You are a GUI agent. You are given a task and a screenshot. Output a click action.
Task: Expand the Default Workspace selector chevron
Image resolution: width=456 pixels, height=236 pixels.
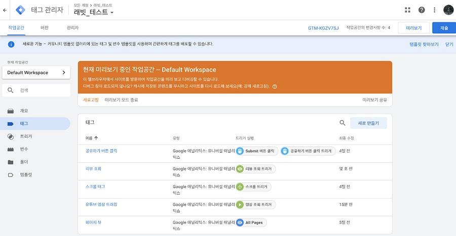coord(64,72)
